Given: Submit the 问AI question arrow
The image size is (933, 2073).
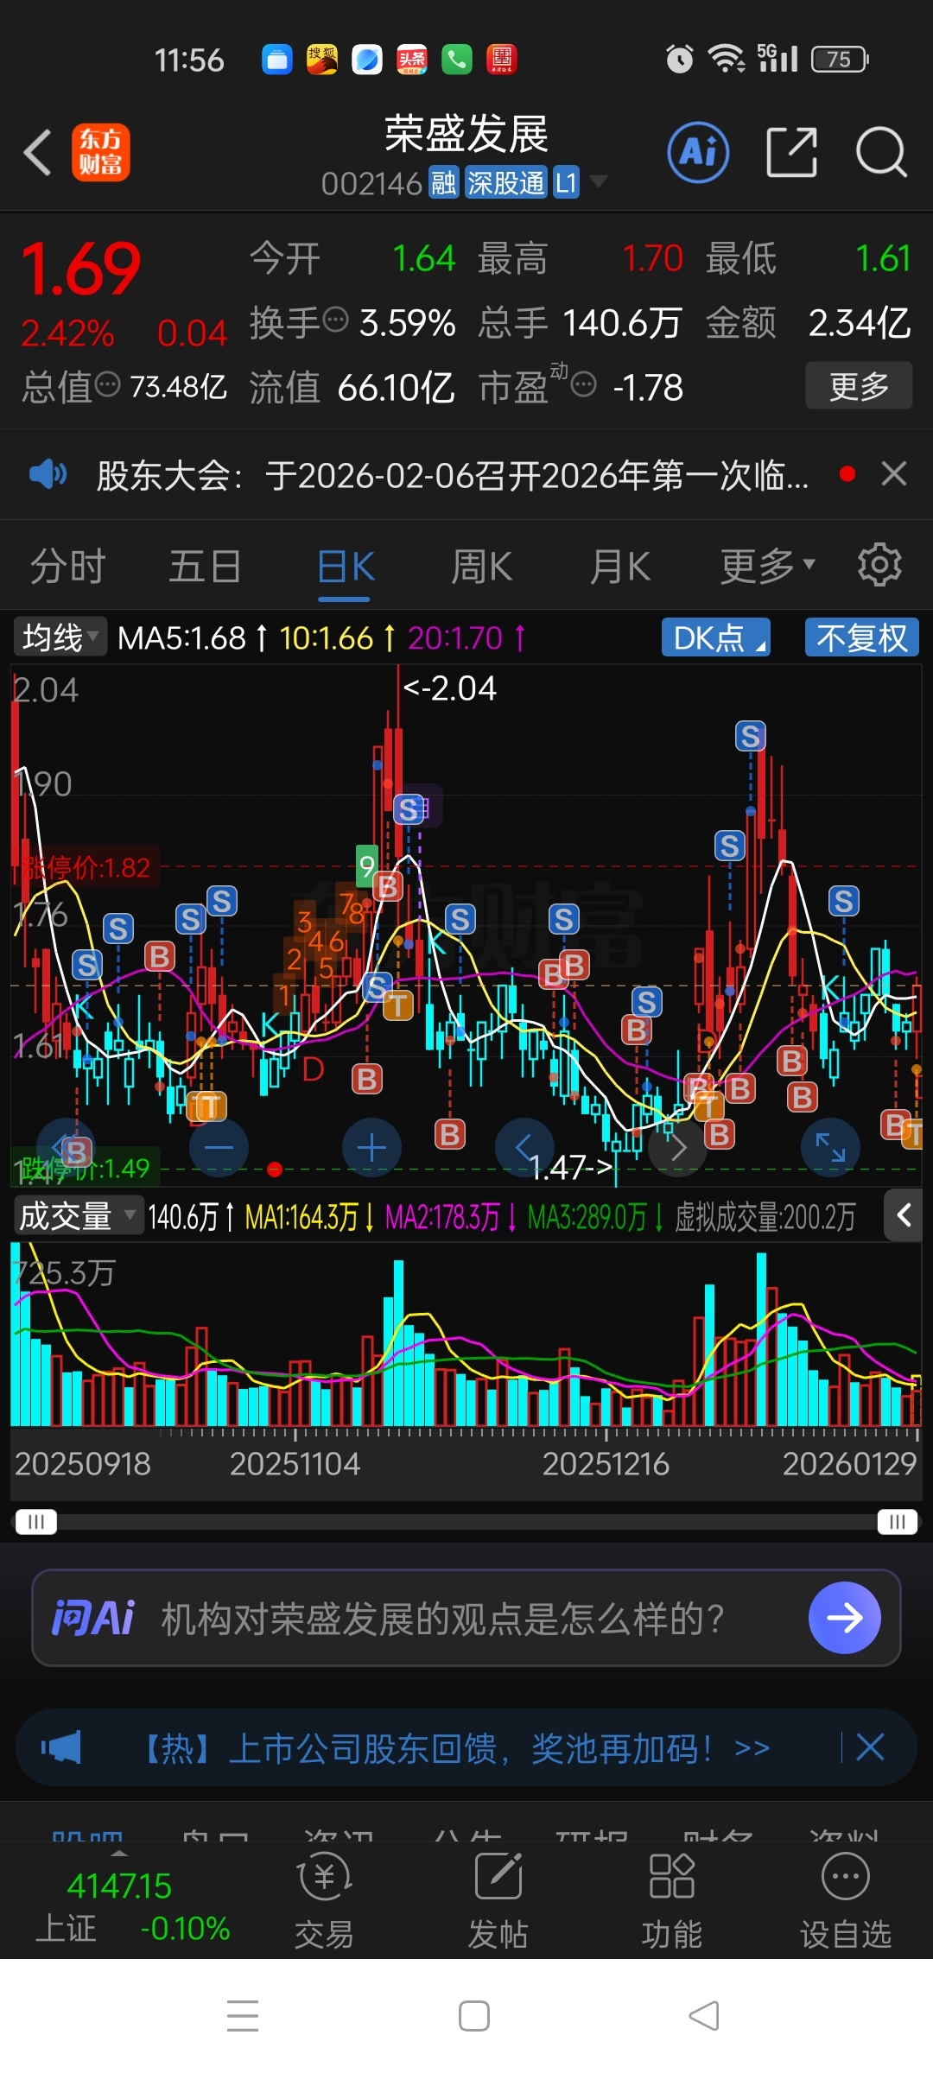Looking at the screenshot, I should (x=844, y=1618).
